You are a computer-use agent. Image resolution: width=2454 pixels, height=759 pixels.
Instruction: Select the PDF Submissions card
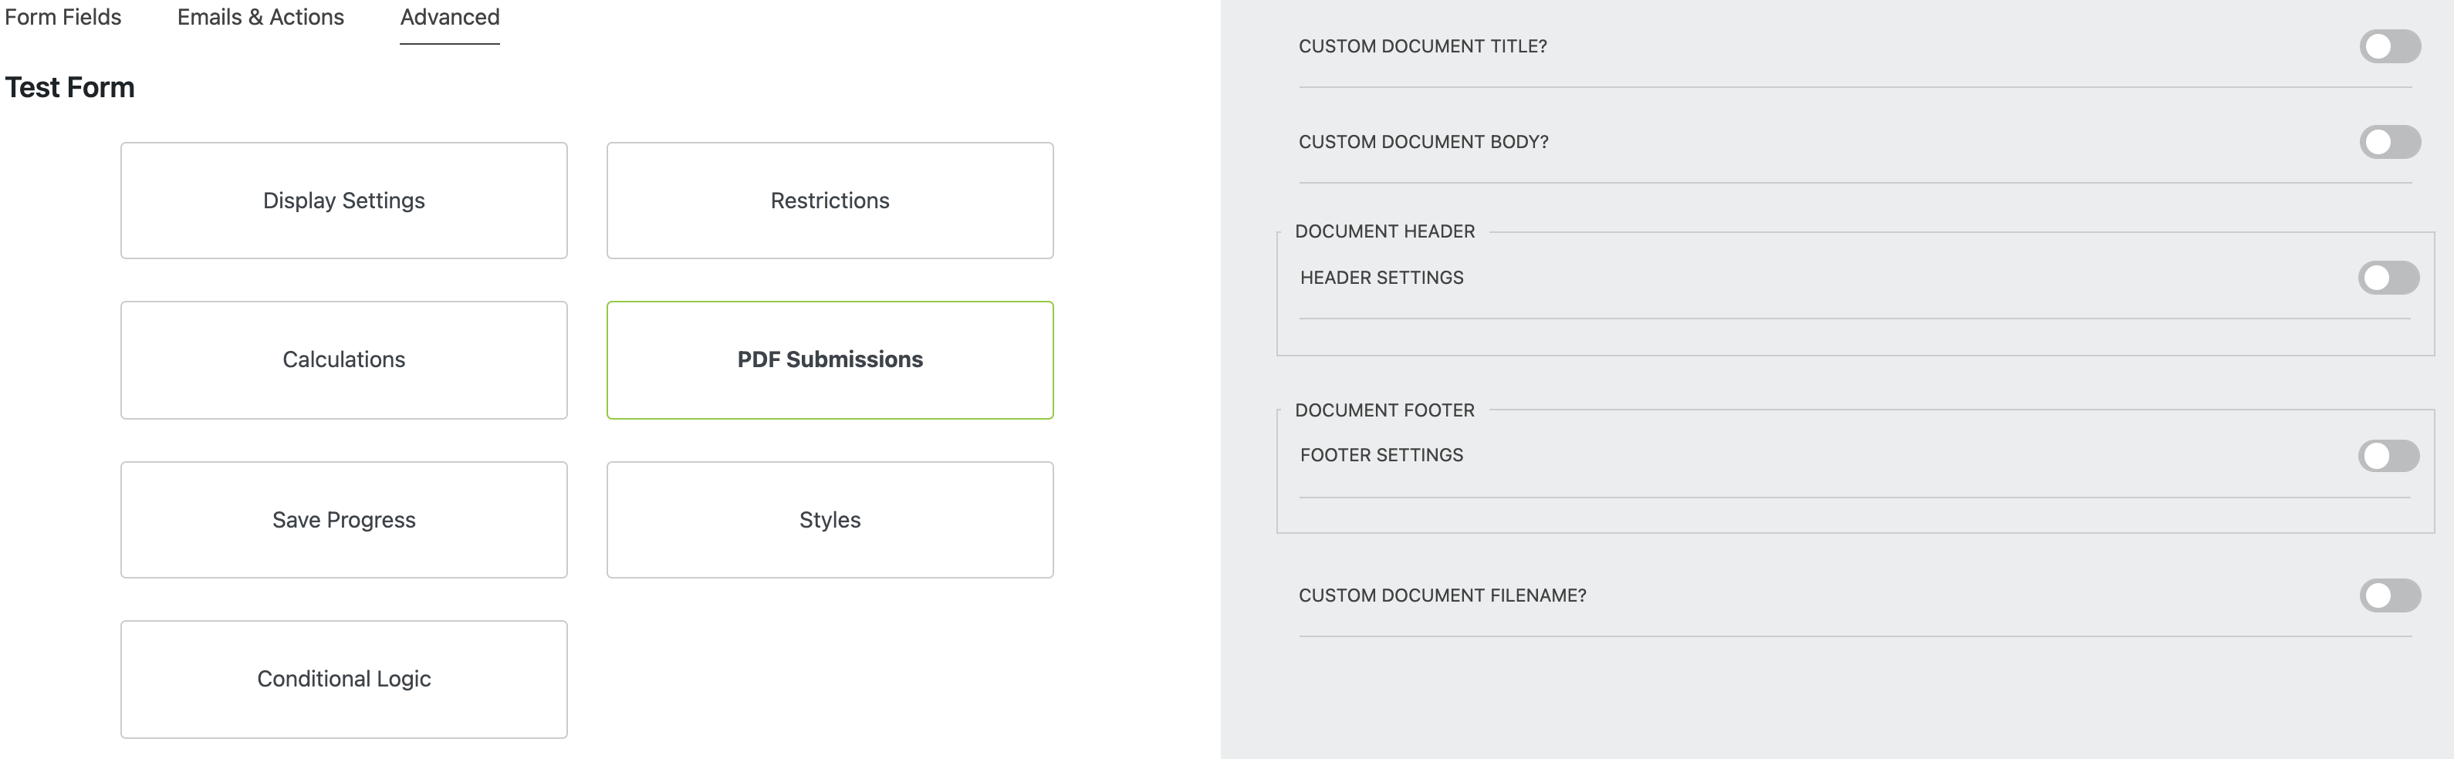point(829,359)
